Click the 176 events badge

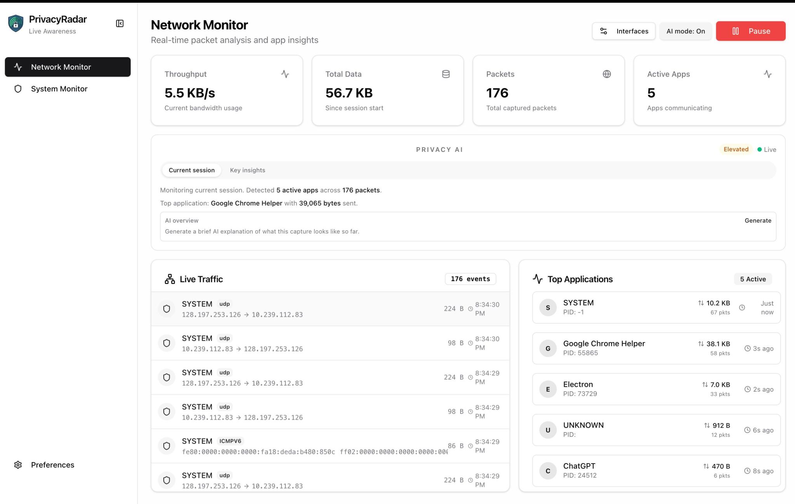tap(470, 279)
